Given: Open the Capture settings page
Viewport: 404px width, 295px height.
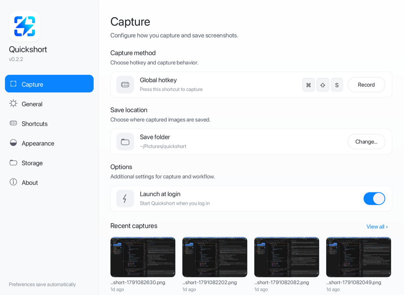Looking at the screenshot, I should [x=49, y=84].
